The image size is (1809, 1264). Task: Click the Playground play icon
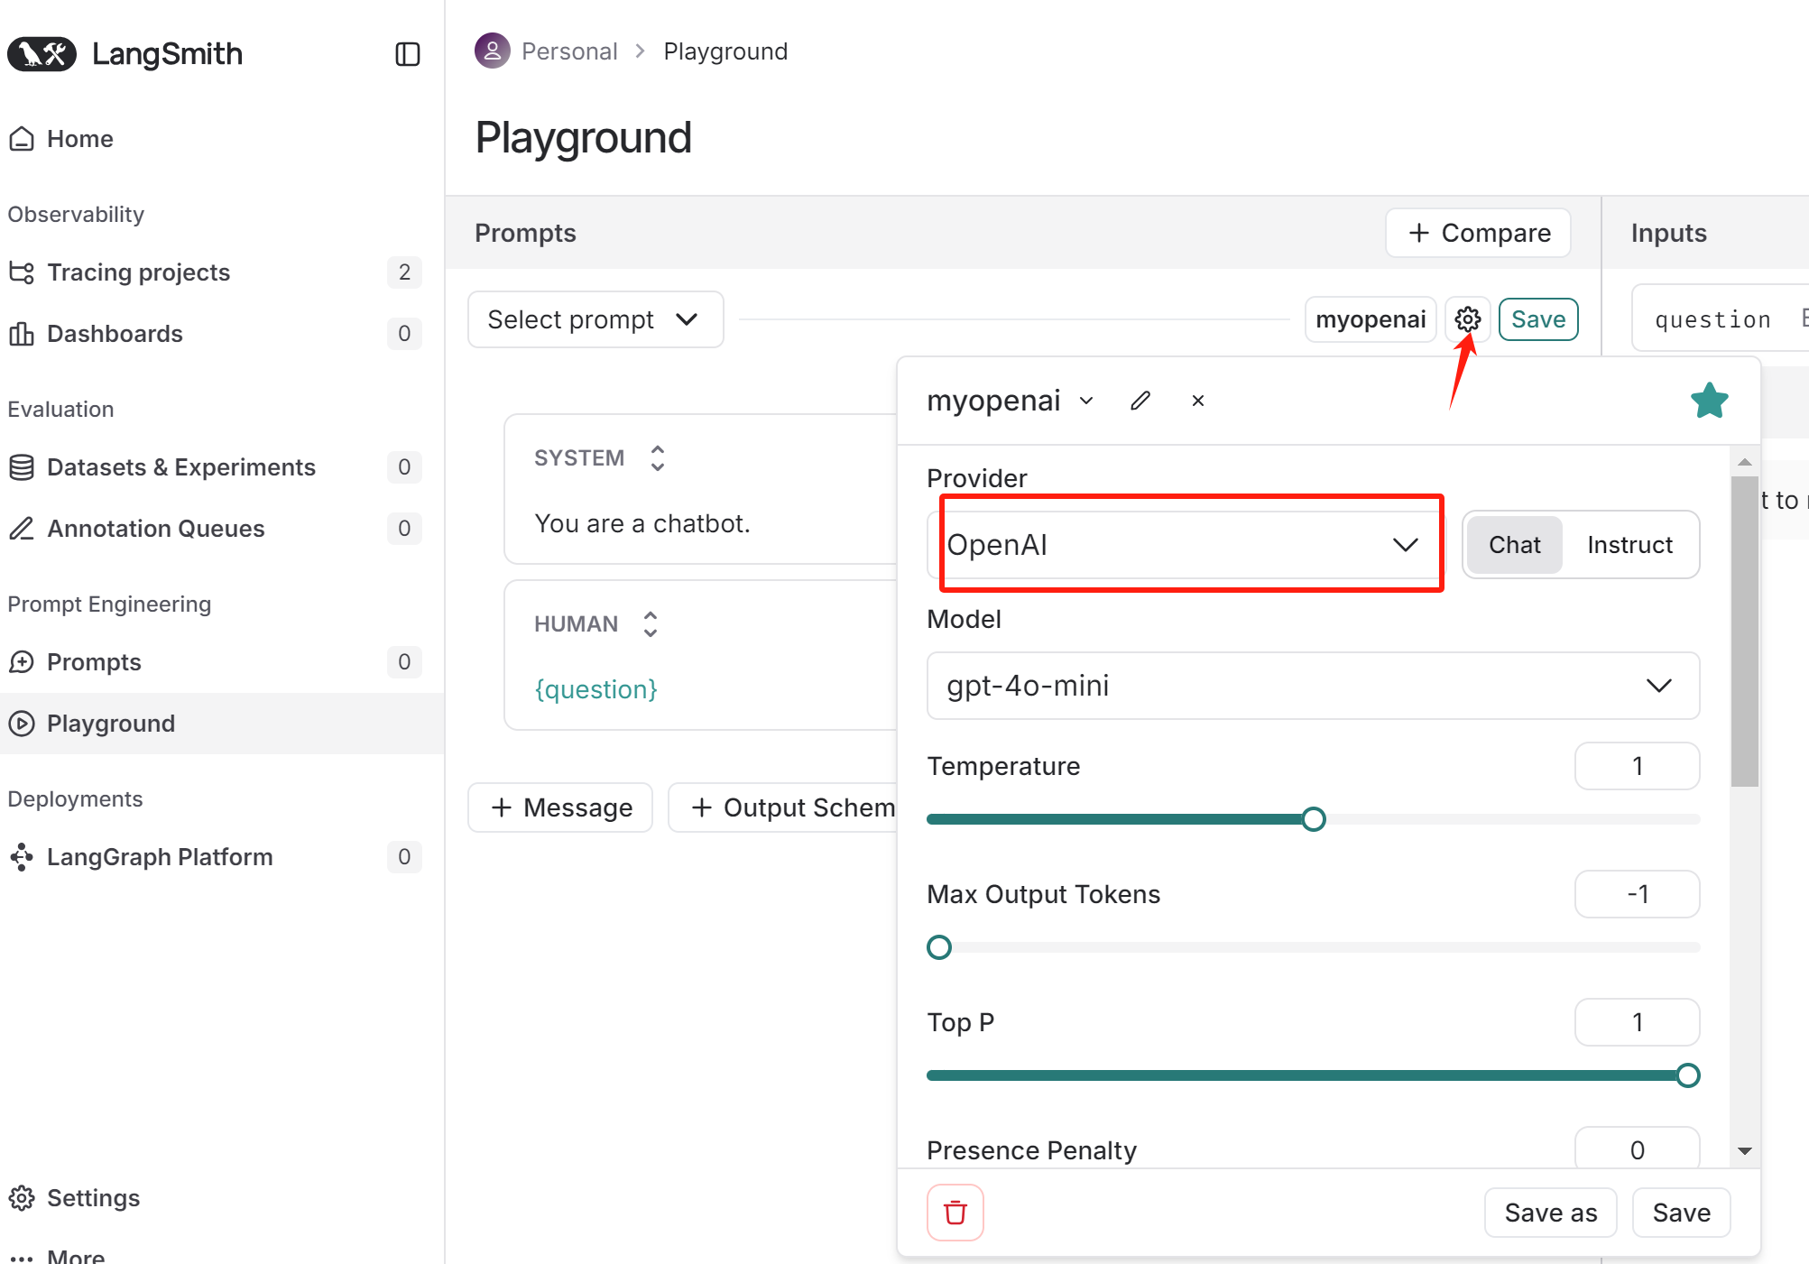(22, 724)
